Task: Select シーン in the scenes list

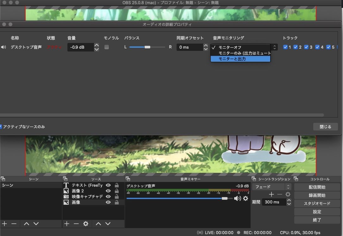Action: tap(31, 185)
